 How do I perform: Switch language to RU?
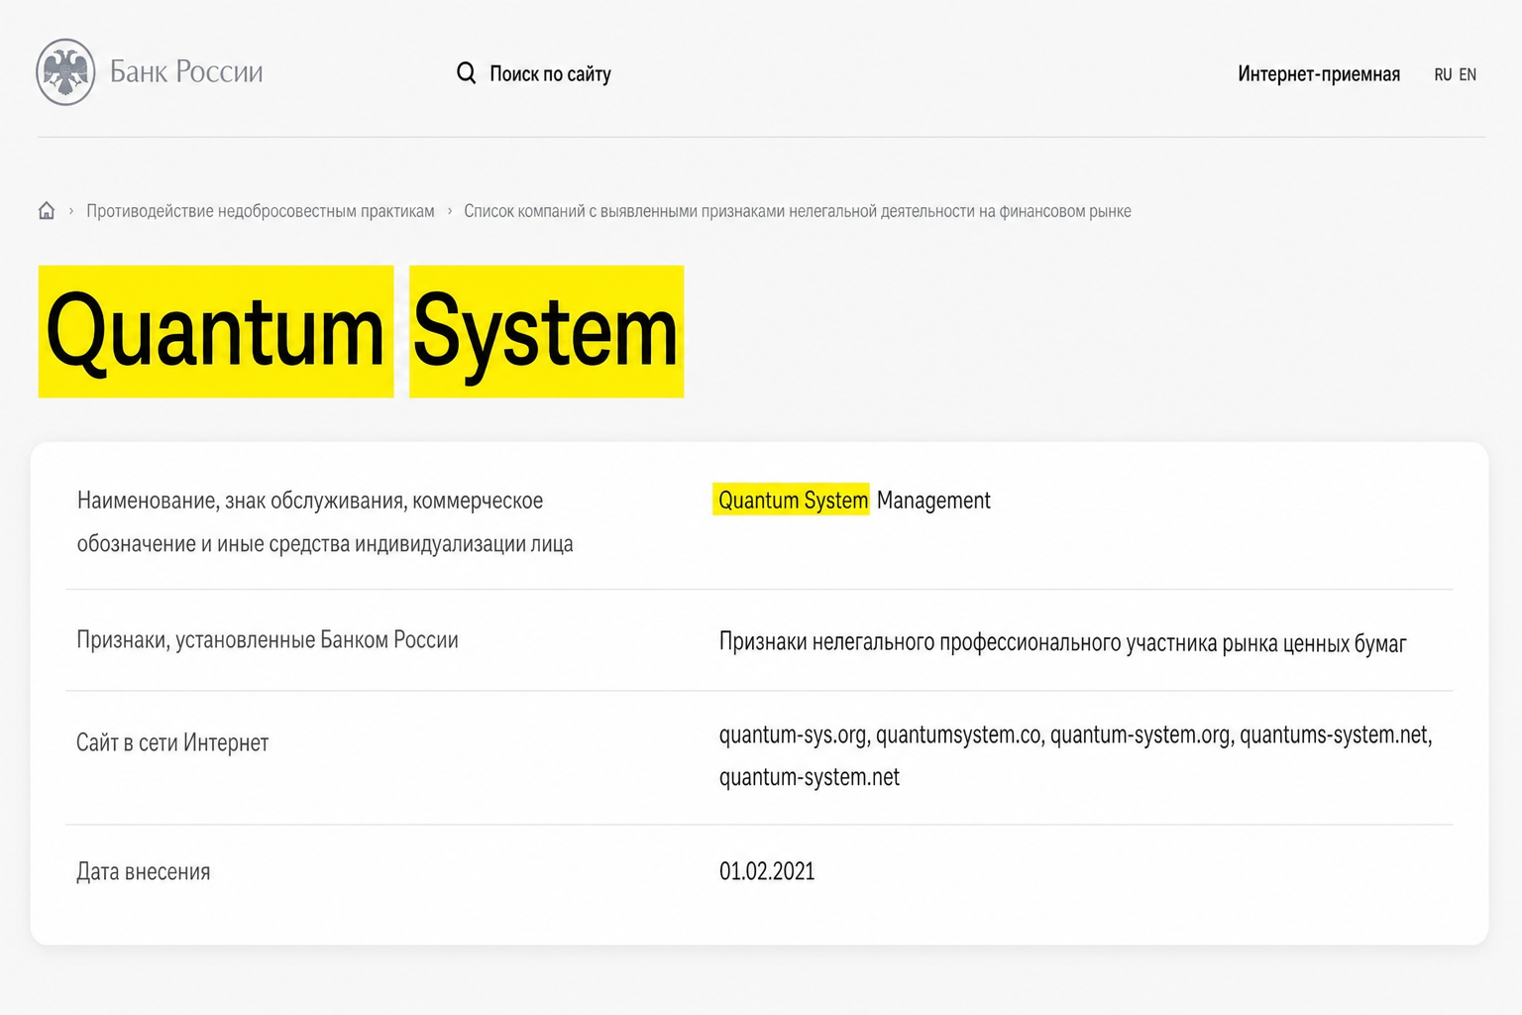pyautogui.click(x=1443, y=74)
